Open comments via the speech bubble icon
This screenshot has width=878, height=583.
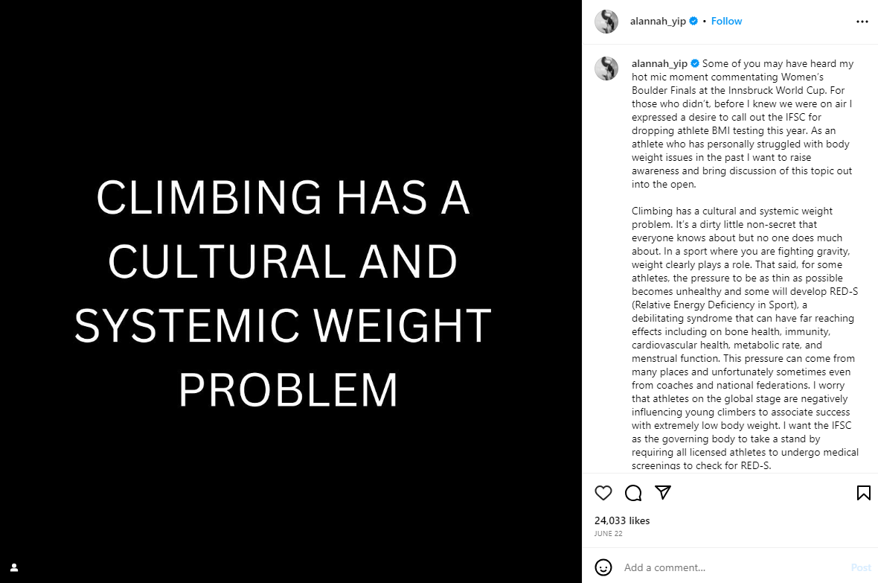(x=633, y=493)
